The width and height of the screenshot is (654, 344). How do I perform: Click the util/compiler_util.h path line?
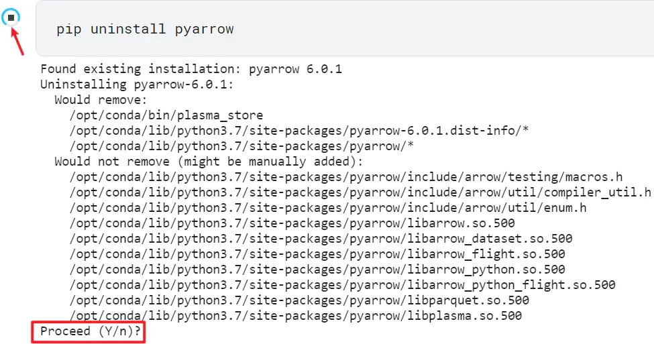360,192
